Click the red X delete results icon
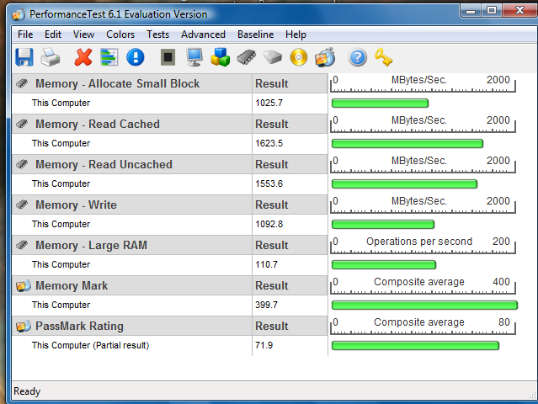This screenshot has width=538, height=404. pyautogui.click(x=83, y=57)
